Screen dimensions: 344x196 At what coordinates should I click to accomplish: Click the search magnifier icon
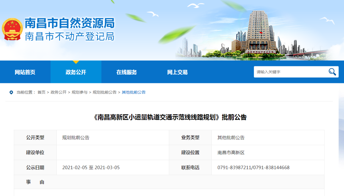click(332, 72)
